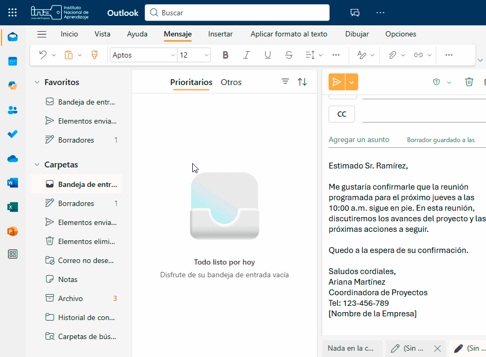Toggle strikethrough text formatting
Screen dimensions: 486x357
288,55
